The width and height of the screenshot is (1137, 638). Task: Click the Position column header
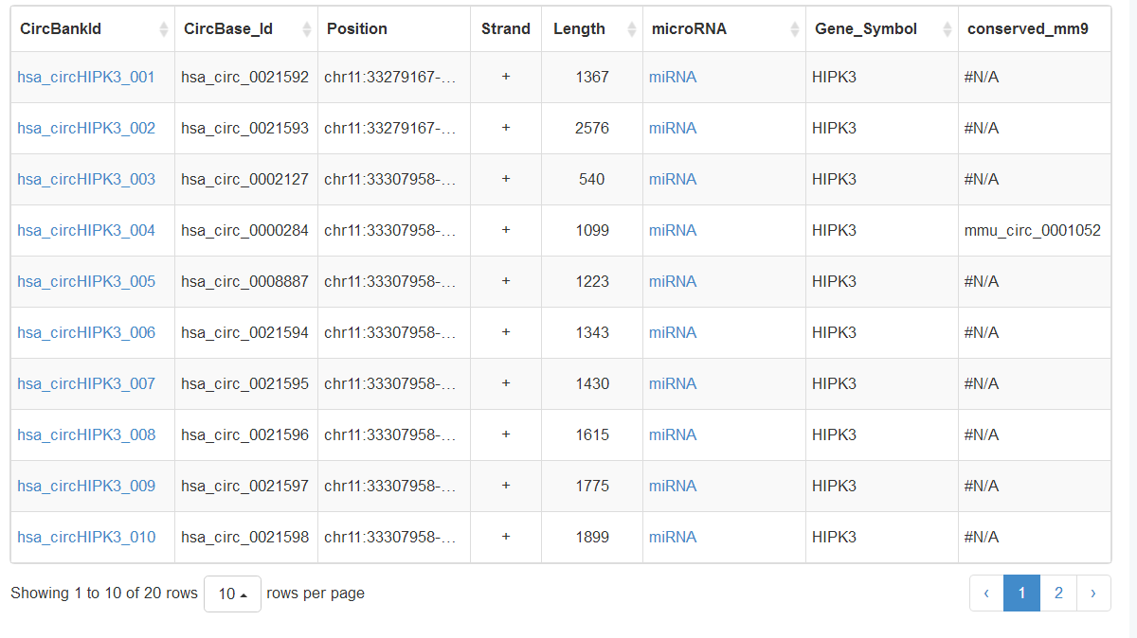pyautogui.click(x=357, y=29)
